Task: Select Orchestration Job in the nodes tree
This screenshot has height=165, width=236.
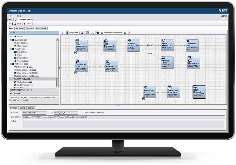Action: coord(25,82)
